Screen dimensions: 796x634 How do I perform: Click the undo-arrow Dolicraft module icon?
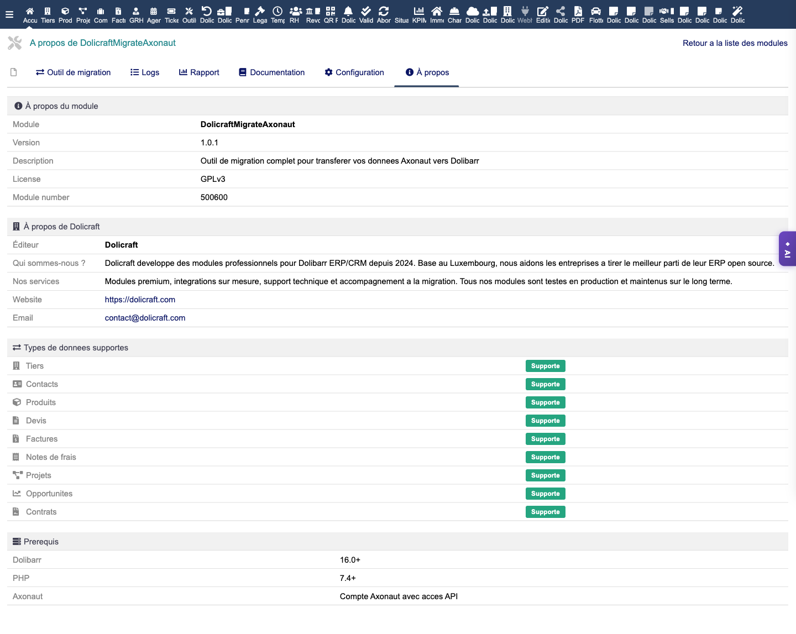tap(207, 11)
